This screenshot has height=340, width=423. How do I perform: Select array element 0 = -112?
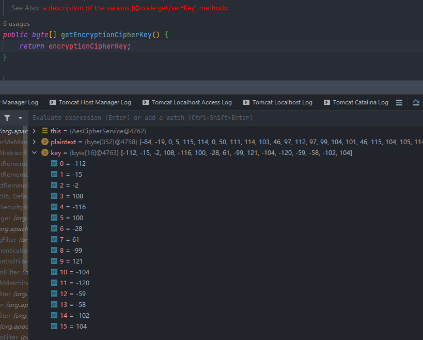[73, 164]
